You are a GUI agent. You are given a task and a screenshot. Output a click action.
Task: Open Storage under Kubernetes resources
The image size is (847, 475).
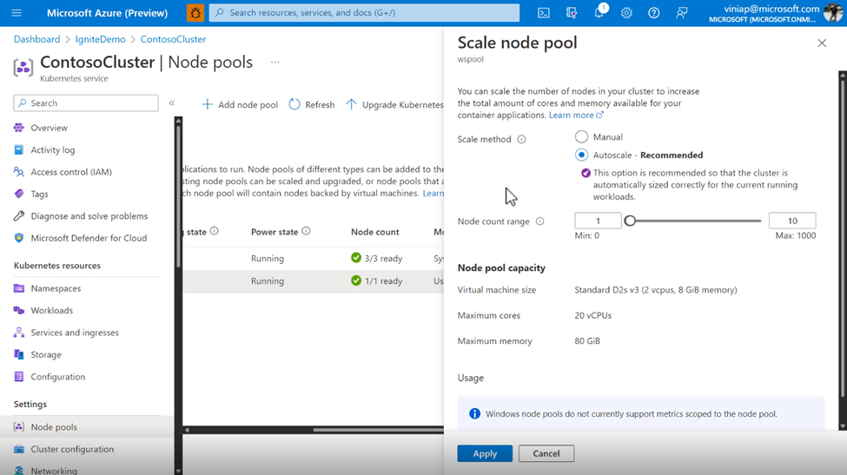[x=45, y=354]
